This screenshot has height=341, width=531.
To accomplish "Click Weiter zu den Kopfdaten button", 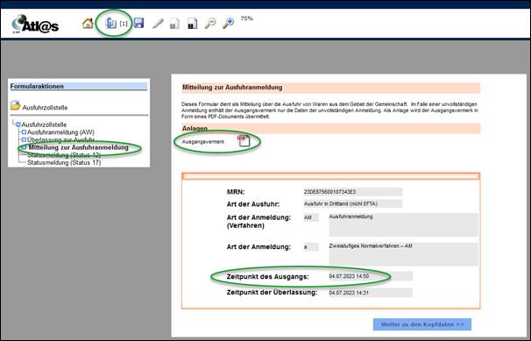I will pos(422,324).
